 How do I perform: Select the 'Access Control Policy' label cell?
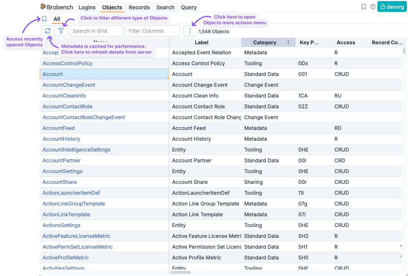(205, 63)
